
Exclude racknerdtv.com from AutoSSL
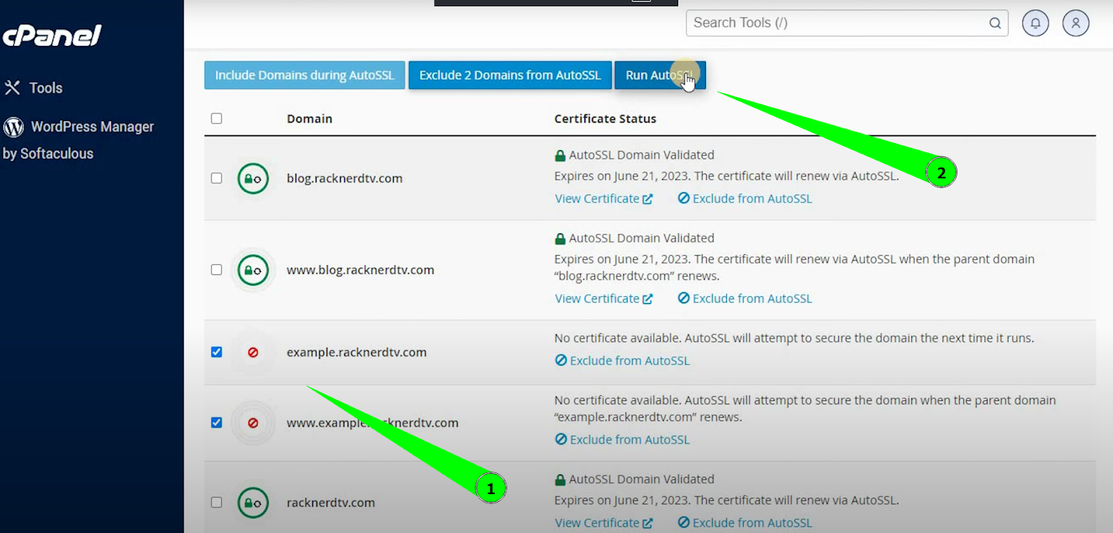tap(745, 523)
